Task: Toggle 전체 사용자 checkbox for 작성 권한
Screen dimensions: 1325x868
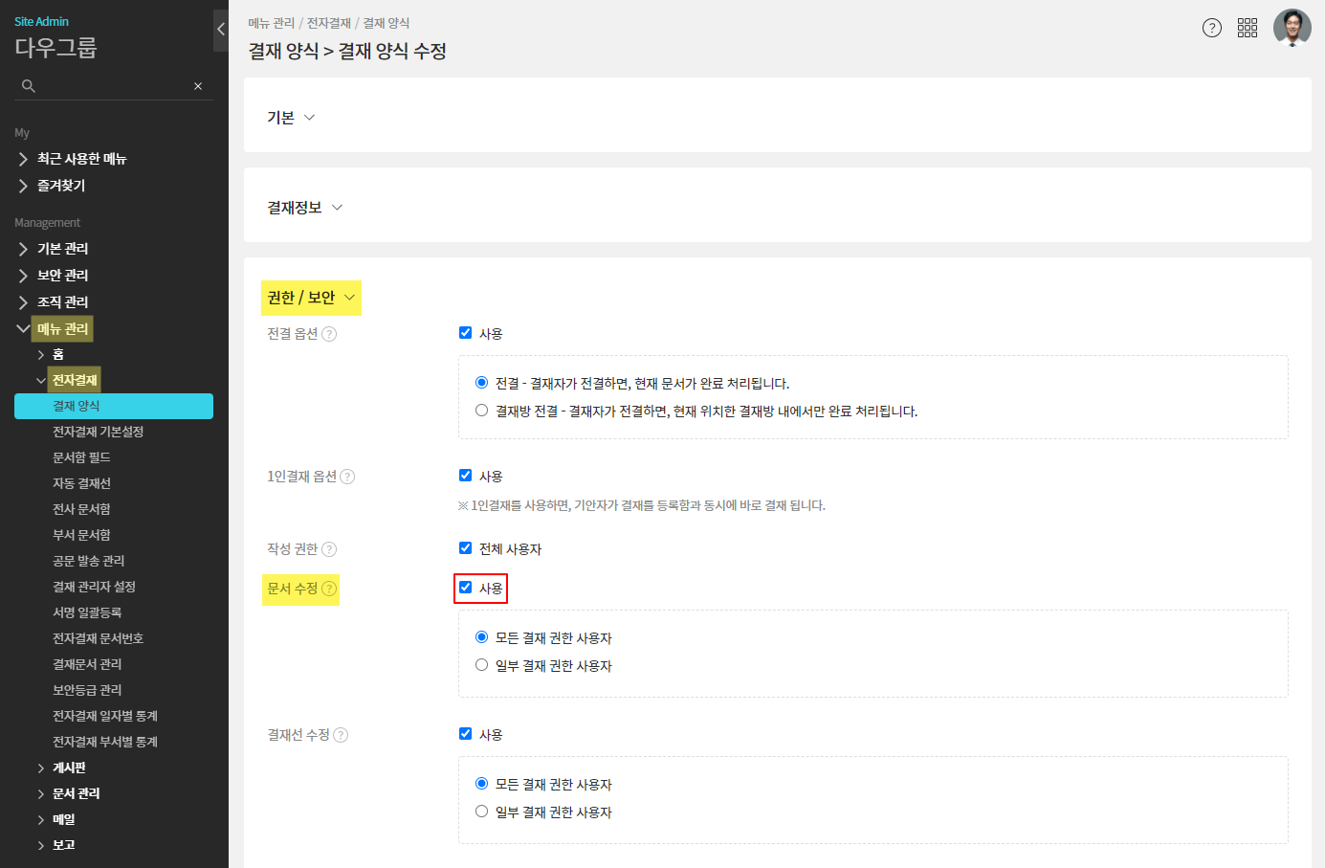Action: pos(466,548)
